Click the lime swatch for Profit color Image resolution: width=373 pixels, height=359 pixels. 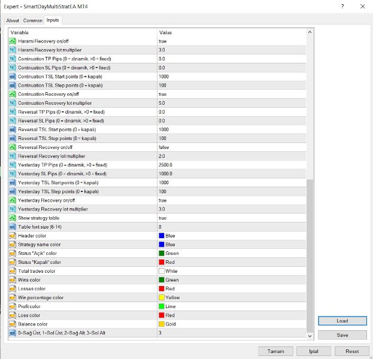tap(162, 306)
